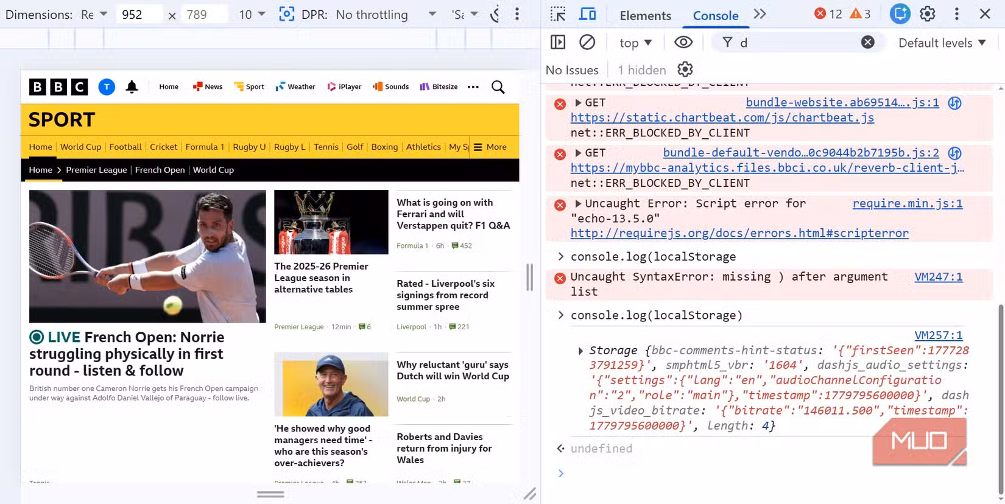Expand the Uncaught Error script error entry
The image size is (1005, 504).
click(578, 203)
